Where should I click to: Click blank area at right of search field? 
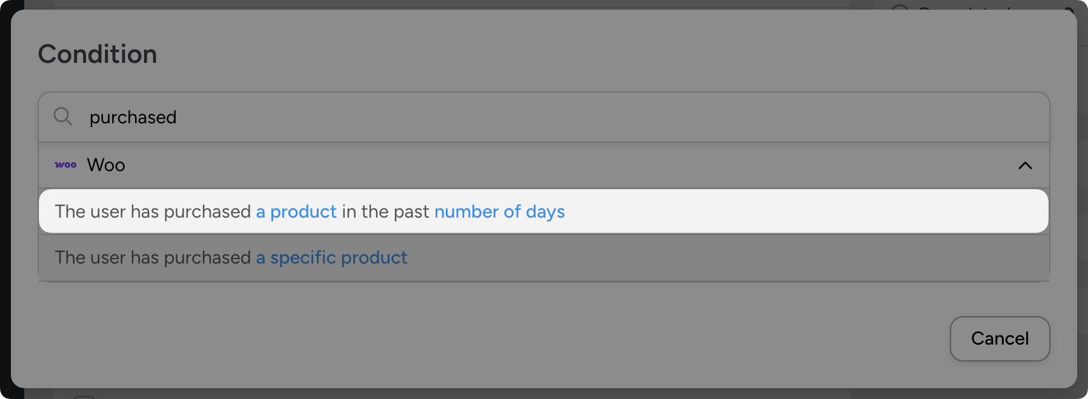(x=848, y=117)
